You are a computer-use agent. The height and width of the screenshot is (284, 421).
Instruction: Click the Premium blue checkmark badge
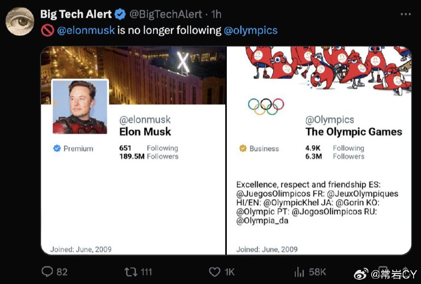point(57,148)
